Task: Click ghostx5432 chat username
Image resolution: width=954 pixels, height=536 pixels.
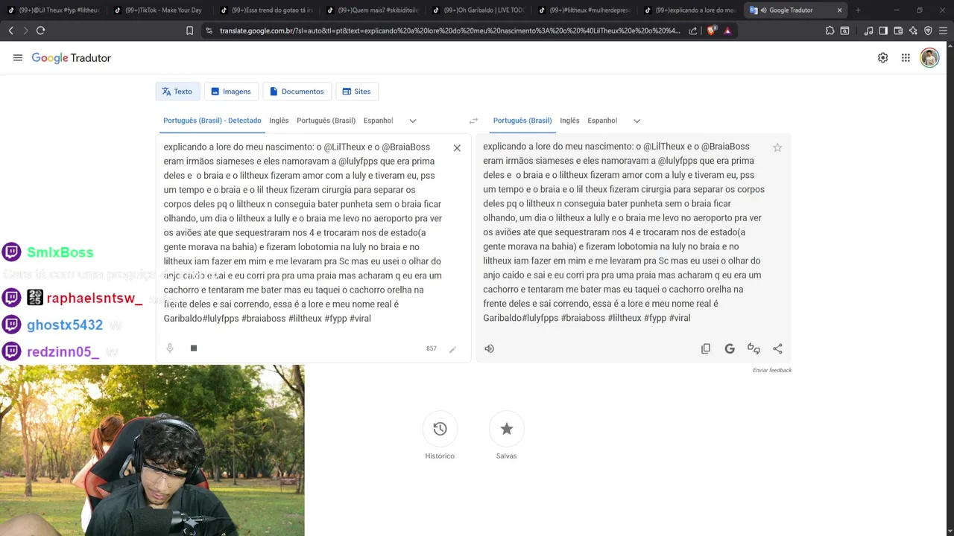Action: (65, 325)
